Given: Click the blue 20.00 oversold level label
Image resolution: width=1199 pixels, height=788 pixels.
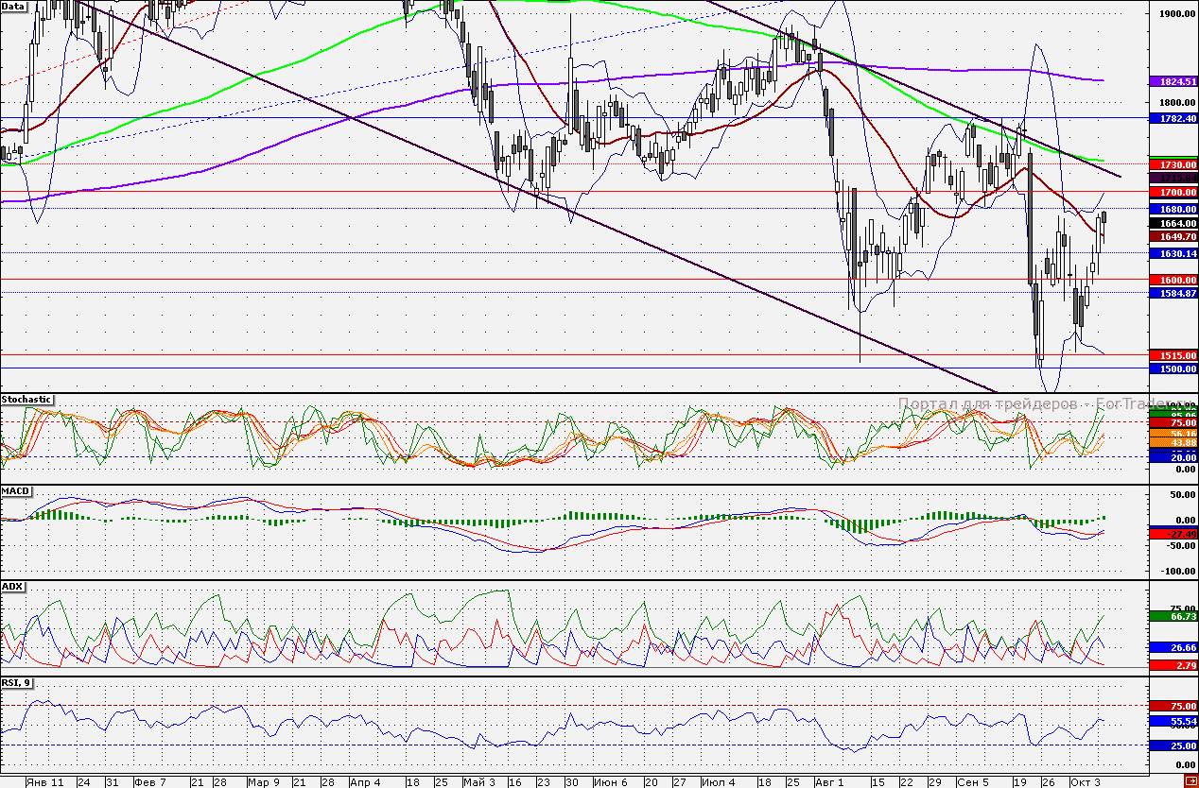Looking at the screenshot, I should click(1173, 456).
